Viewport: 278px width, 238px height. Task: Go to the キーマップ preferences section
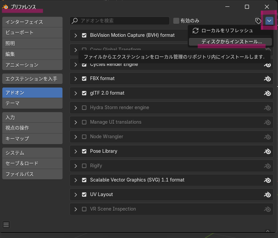[x=32, y=139]
